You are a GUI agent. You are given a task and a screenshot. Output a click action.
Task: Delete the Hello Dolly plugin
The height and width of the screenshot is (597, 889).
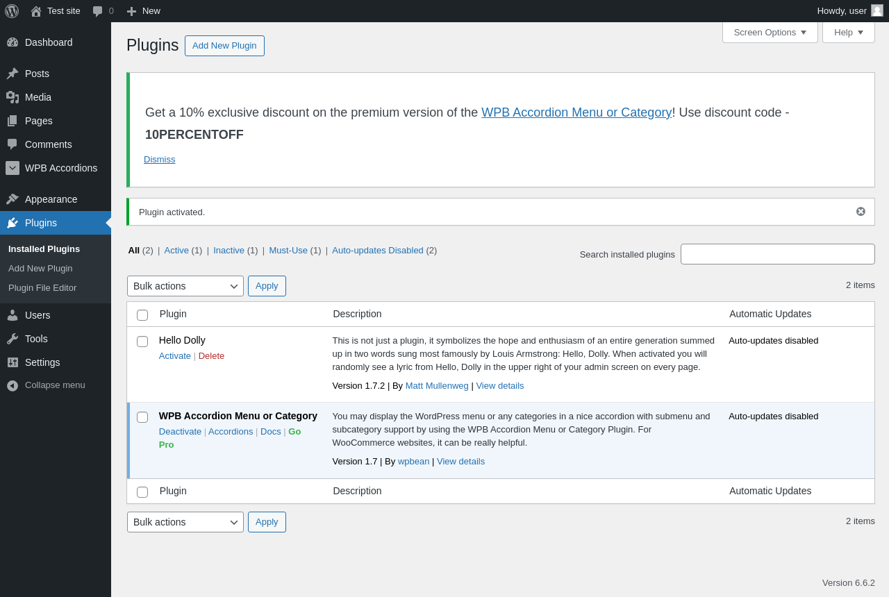coord(211,356)
